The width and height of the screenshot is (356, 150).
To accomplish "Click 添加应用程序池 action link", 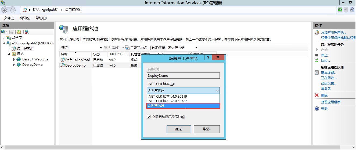I will click(333, 32).
